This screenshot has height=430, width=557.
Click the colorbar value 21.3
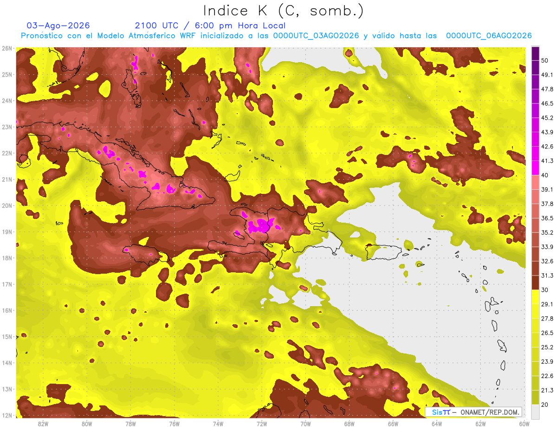547,390
